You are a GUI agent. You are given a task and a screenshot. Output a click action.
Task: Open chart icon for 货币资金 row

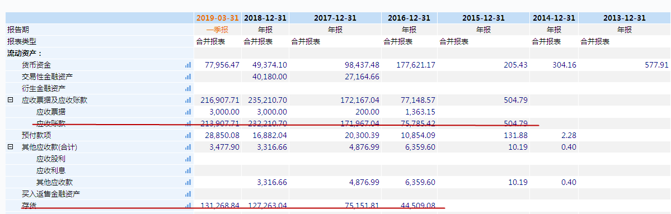tap(188, 65)
